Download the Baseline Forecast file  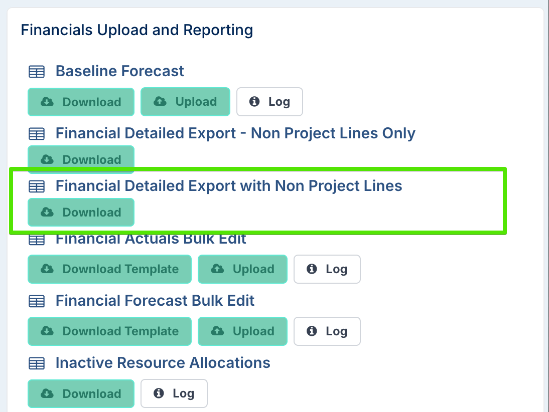(81, 102)
